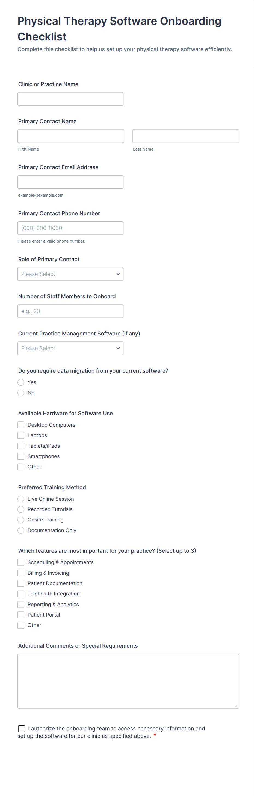Check the onboarding team authorization box
Image resolution: width=254 pixels, height=796 pixels.
[22, 729]
